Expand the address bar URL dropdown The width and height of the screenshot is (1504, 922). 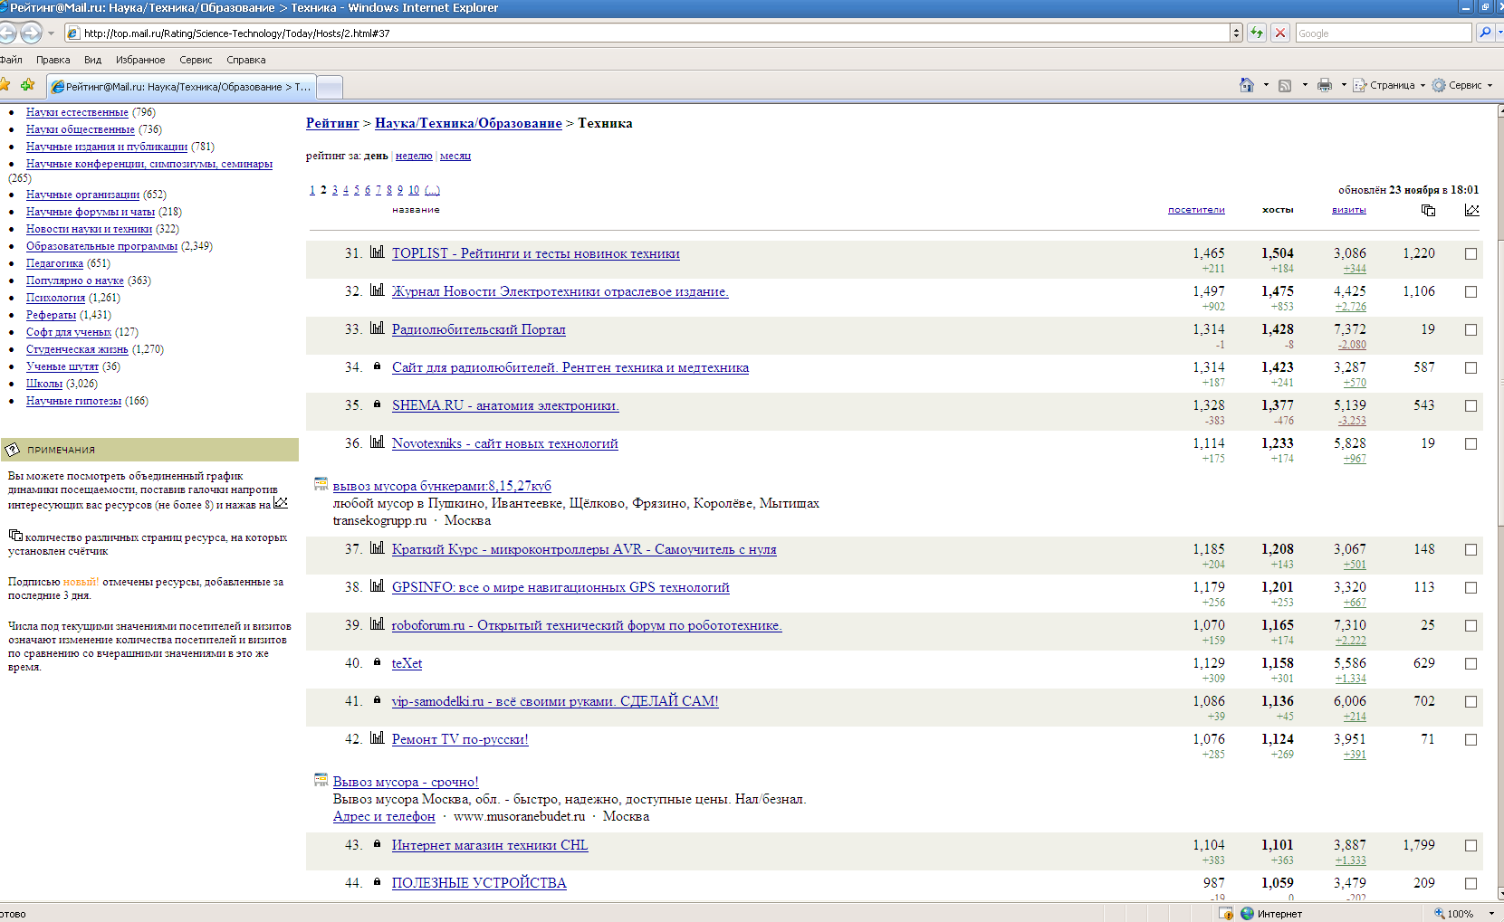tap(1236, 33)
